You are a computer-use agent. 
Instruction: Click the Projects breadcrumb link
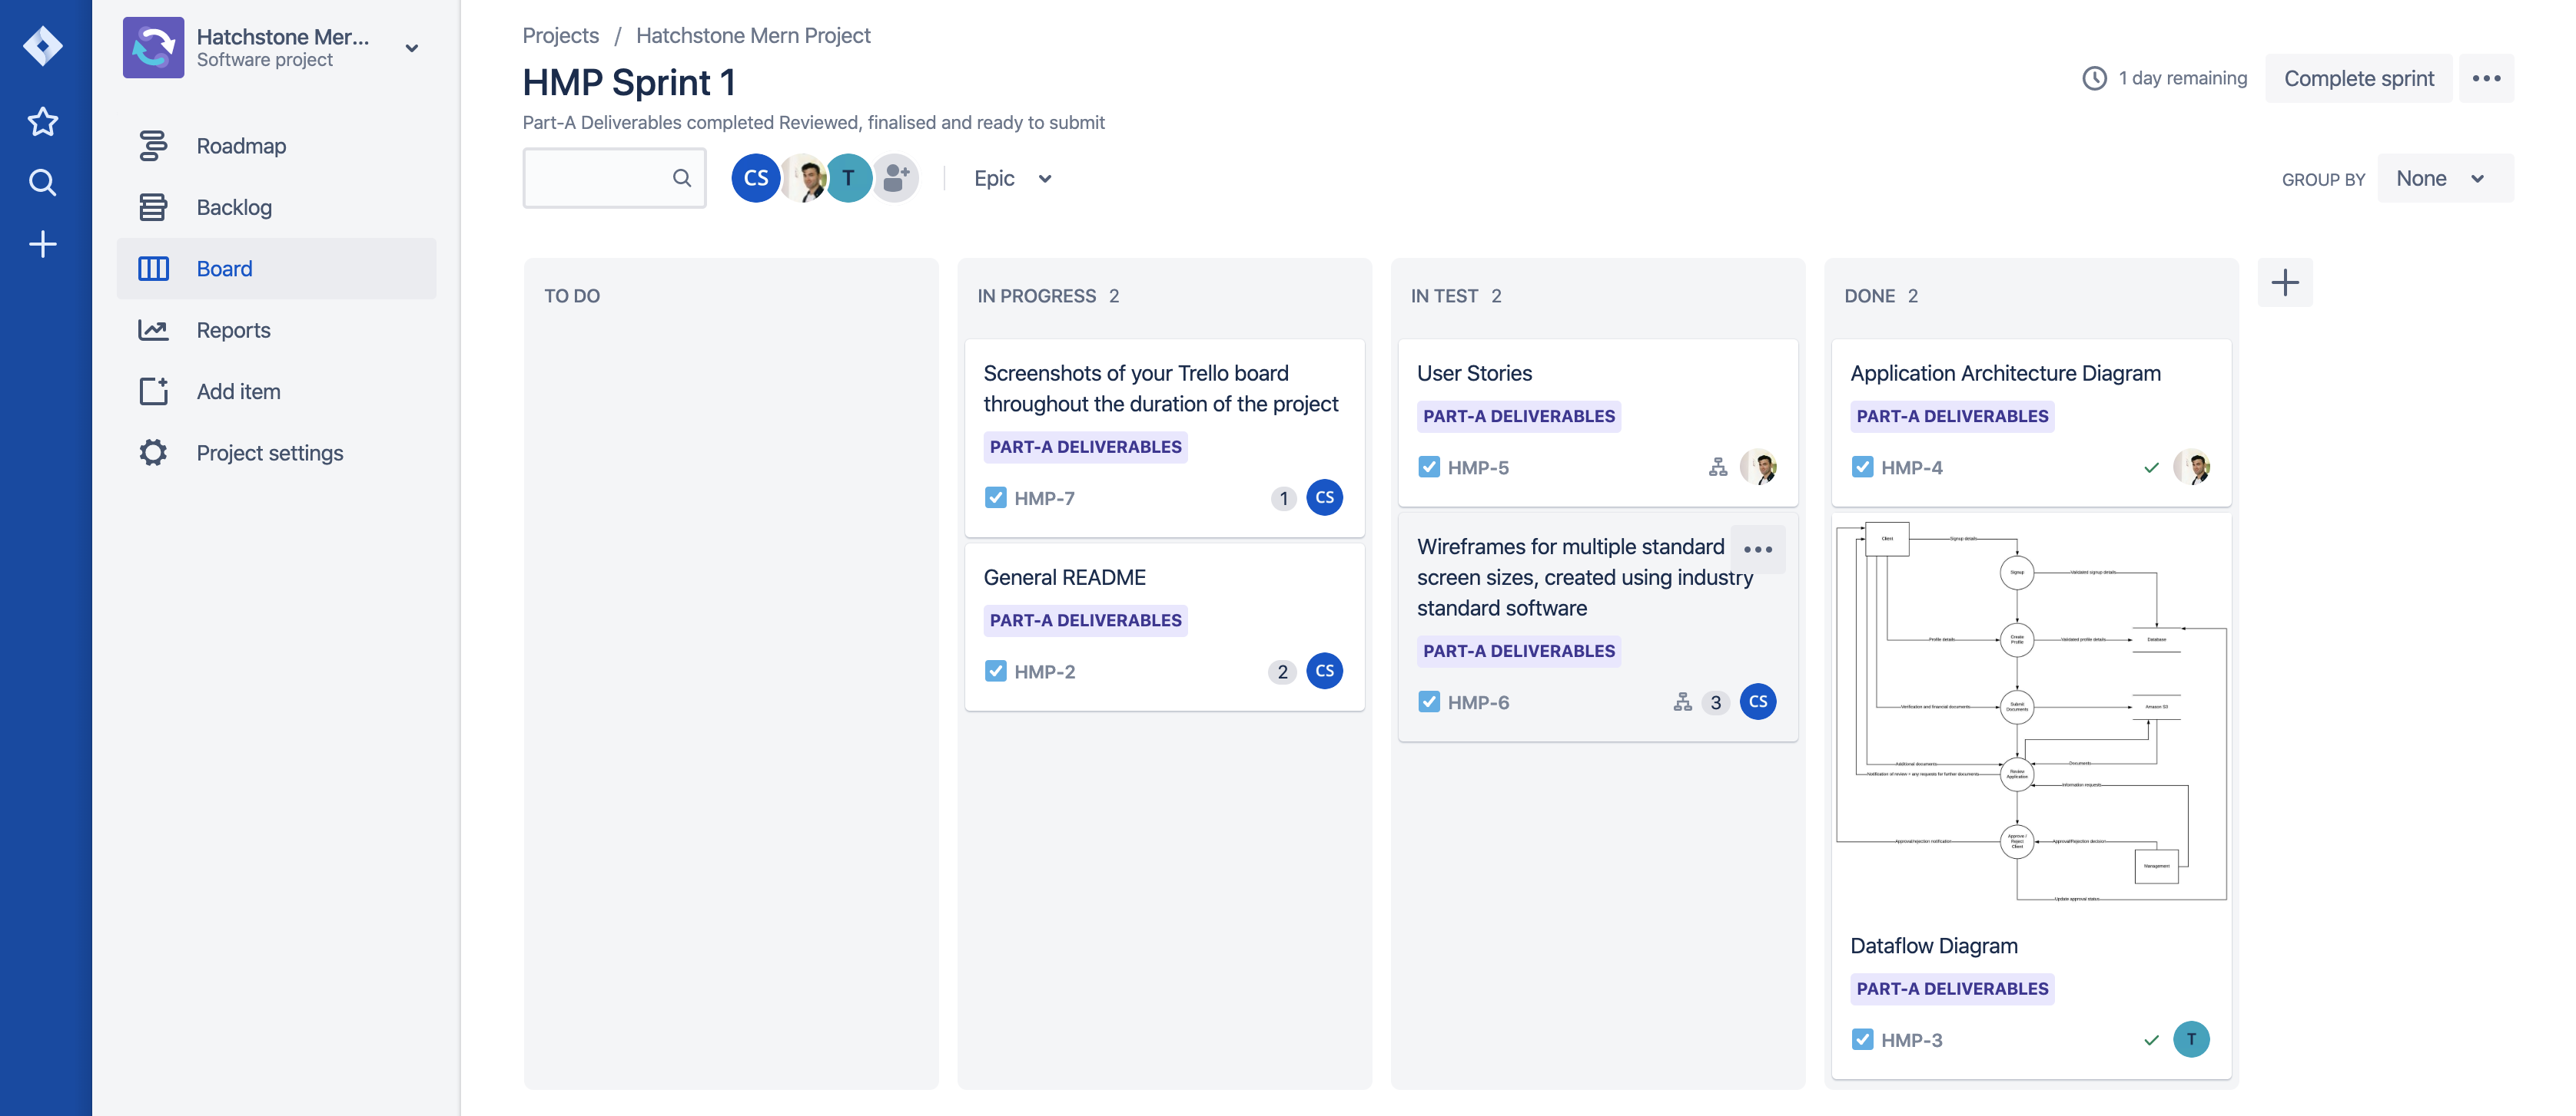point(560,36)
